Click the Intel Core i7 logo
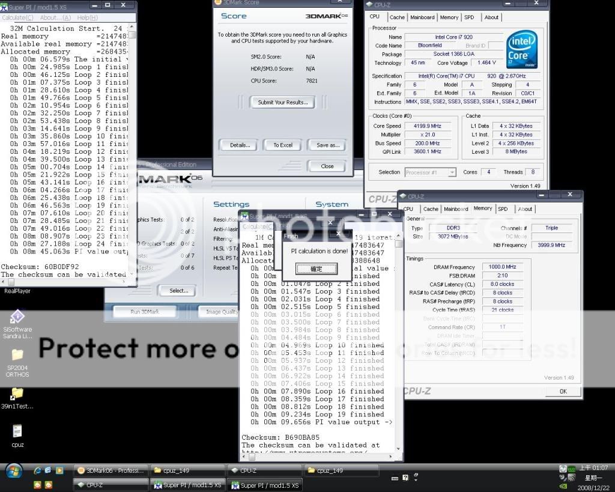 [521, 50]
